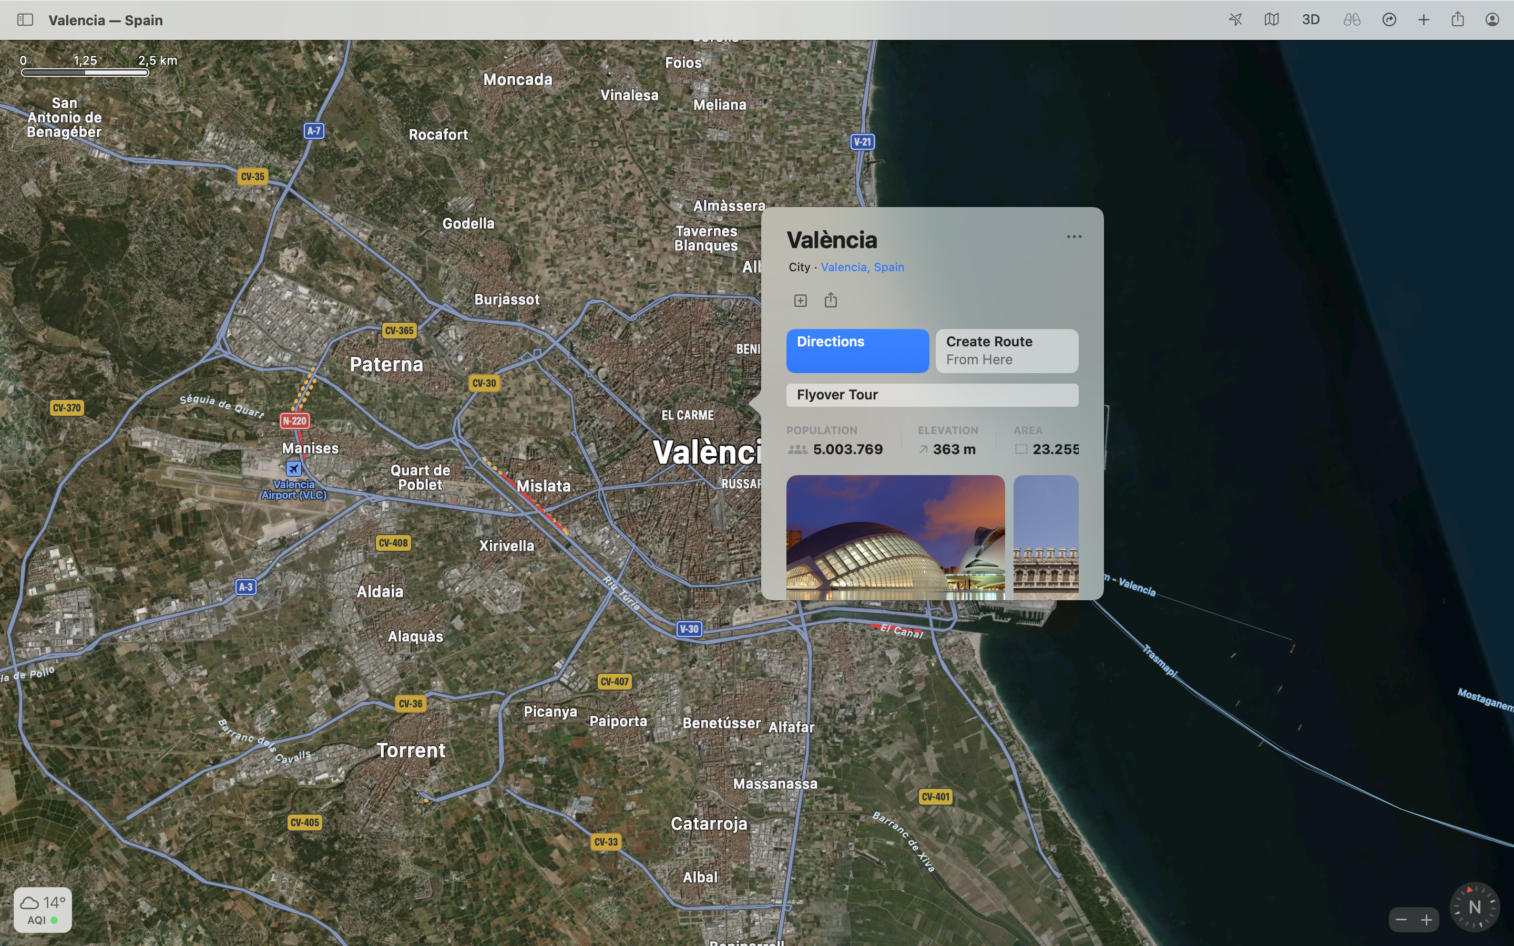
Task: Open Valencia, Spain link
Action: [862, 267]
